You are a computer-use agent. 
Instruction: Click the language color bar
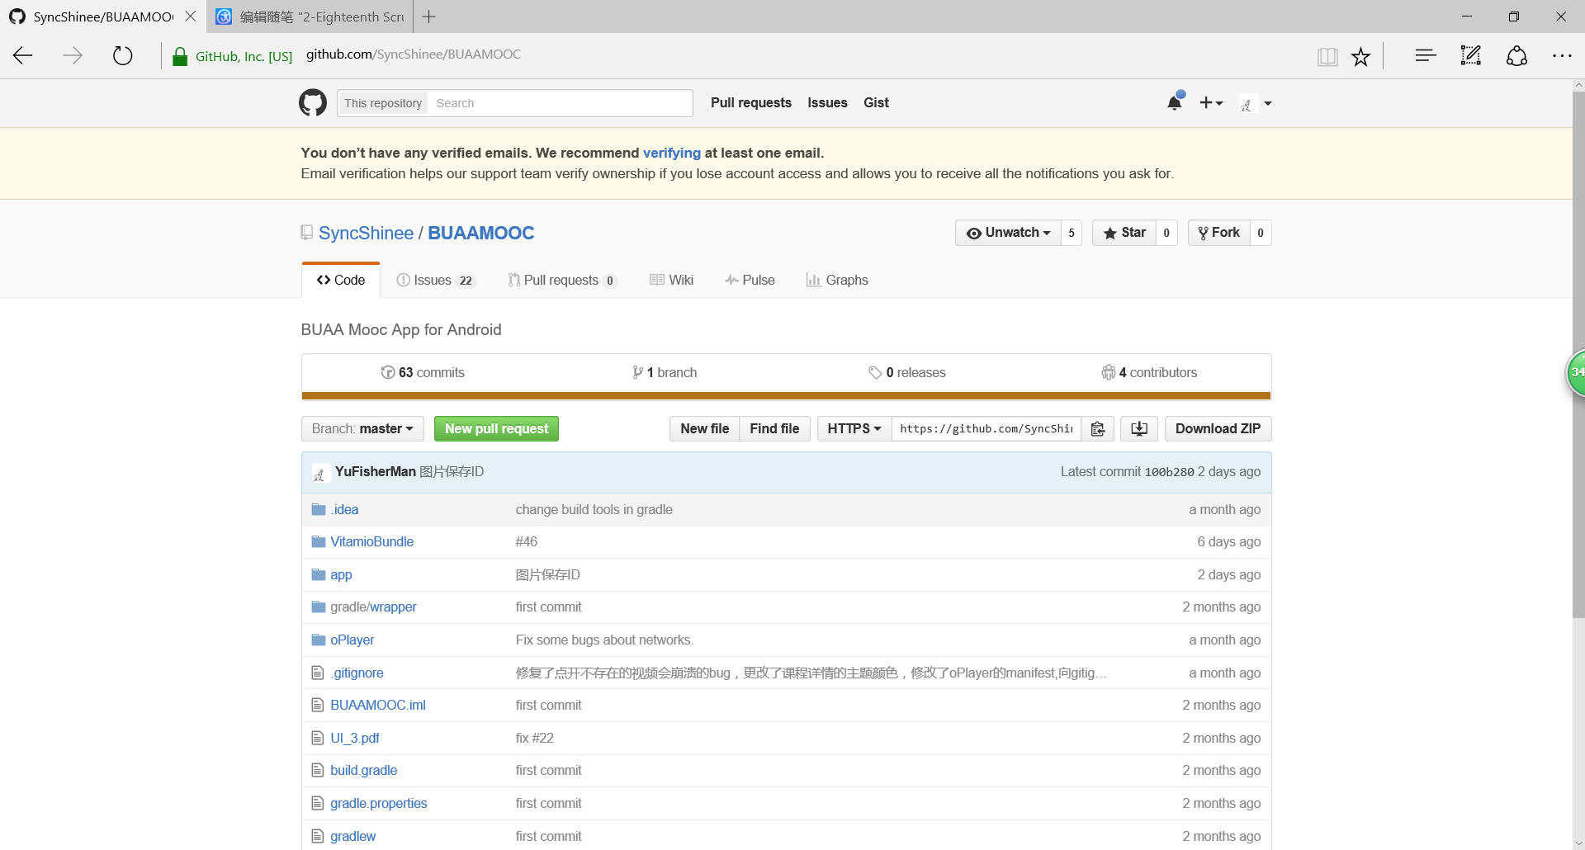(x=786, y=396)
